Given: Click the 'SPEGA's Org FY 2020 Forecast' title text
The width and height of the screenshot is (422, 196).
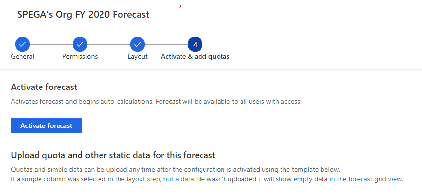Looking at the screenshot, I should [83, 14].
